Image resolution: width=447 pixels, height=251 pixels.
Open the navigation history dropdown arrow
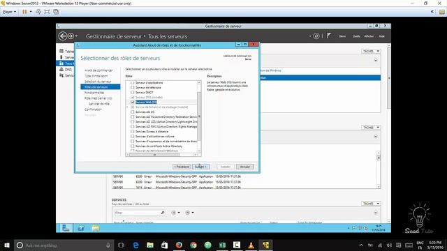click(76, 36)
